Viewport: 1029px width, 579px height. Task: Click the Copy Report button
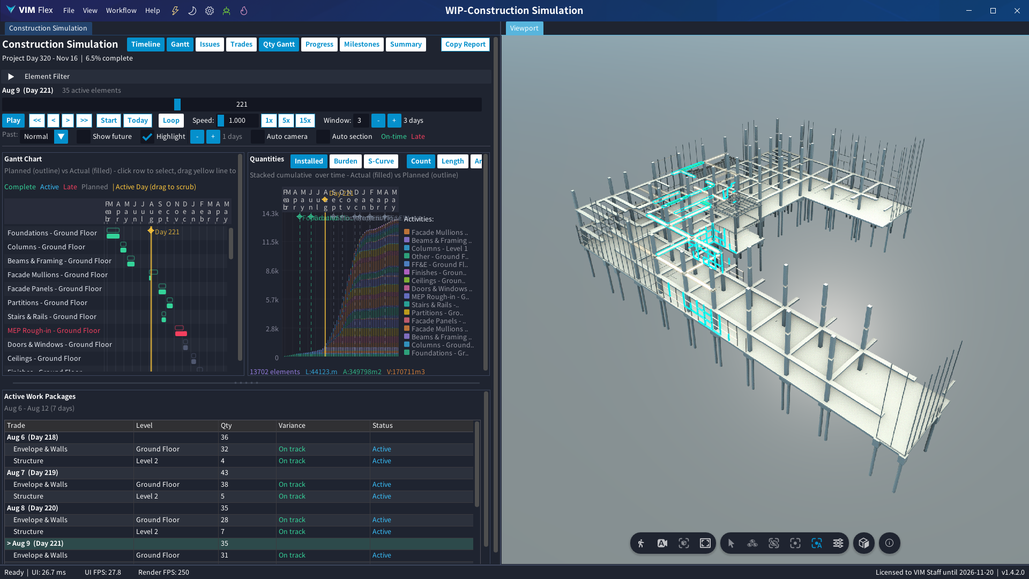pyautogui.click(x=465, y=44)
